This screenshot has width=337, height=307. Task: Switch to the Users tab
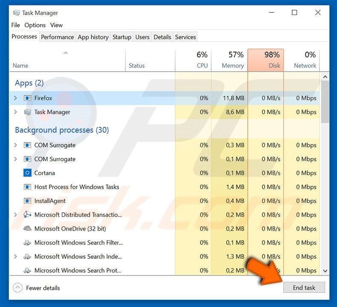pos(142,37)
